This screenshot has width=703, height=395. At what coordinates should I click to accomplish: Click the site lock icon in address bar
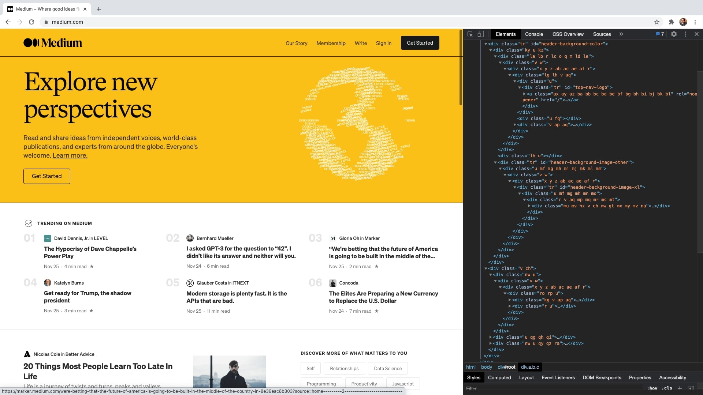[x=46, y=22]
